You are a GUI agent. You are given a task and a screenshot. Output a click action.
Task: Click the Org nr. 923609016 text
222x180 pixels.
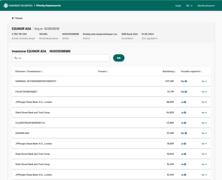point(47,29)
